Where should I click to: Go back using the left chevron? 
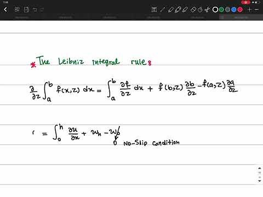(5, 9)
